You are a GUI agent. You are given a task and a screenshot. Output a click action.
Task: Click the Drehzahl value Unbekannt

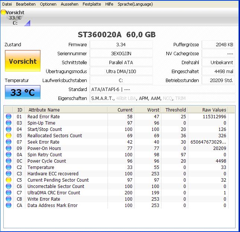(218, 62)
